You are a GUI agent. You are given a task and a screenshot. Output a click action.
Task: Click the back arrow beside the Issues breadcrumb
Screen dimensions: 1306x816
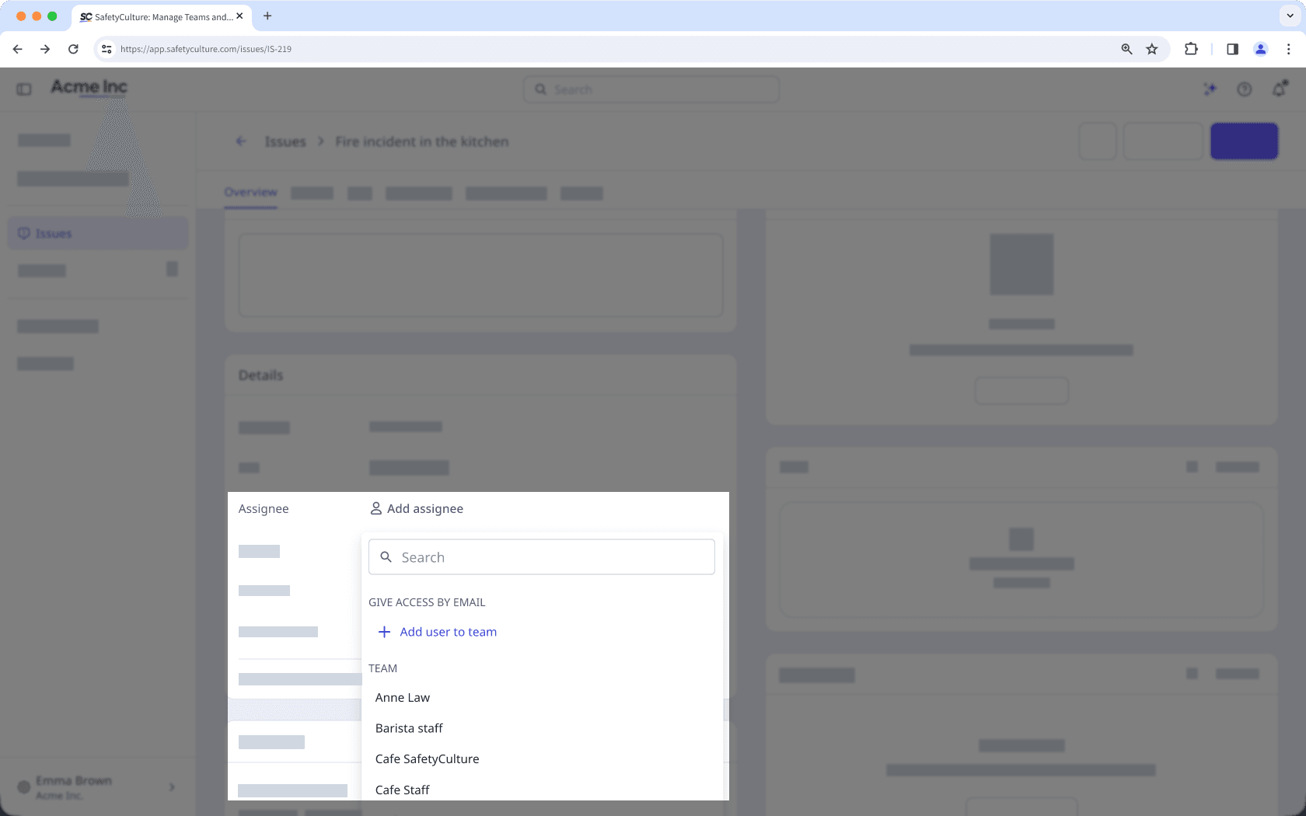click(x=241, y=141)
